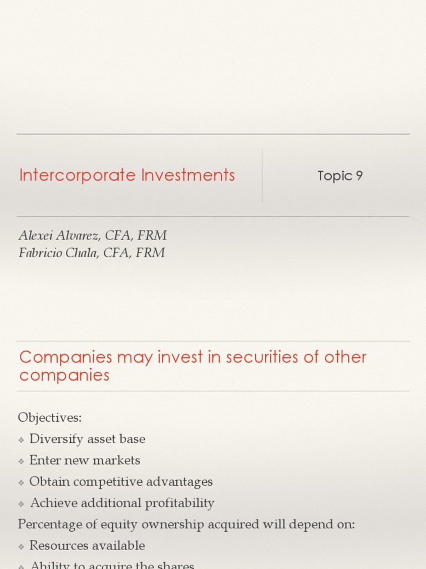
Task: Select the Objectives: label
Action: click(50, 417)
